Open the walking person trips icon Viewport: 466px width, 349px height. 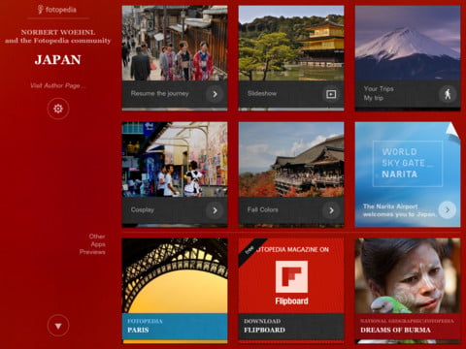pos(448,94)
